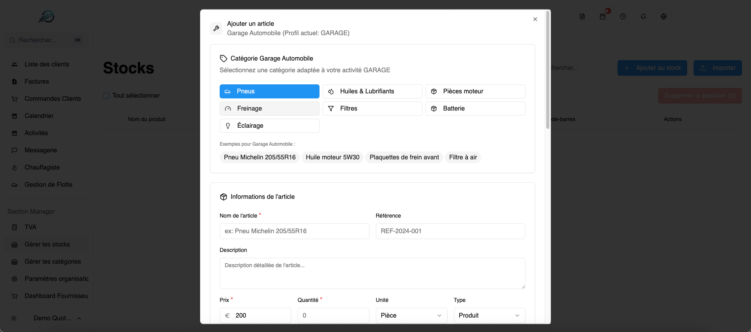Open Liste des clients in sidebar
This screenshot has width=751, height=332.
(x=47, y=64)
